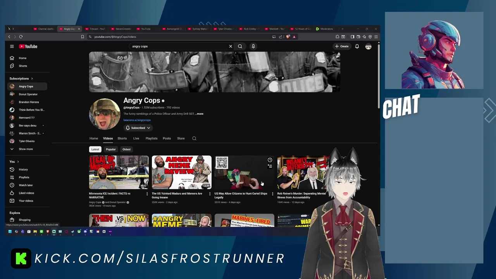Click the bookmark icon beside address bar

(x=82, y=37)
